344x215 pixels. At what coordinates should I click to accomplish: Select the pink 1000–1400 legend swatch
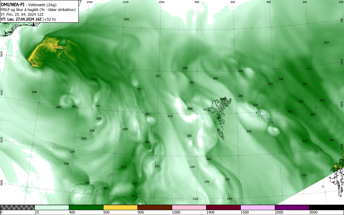click(189, 207)
